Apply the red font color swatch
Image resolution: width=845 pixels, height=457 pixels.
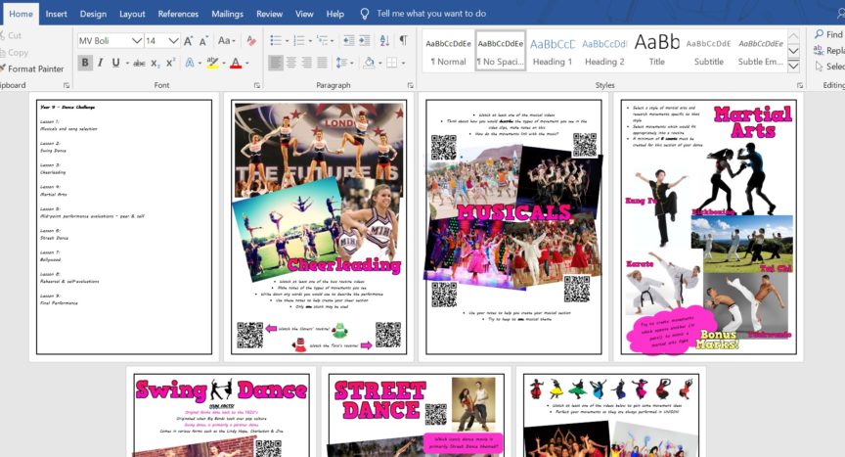coord(234,63)
